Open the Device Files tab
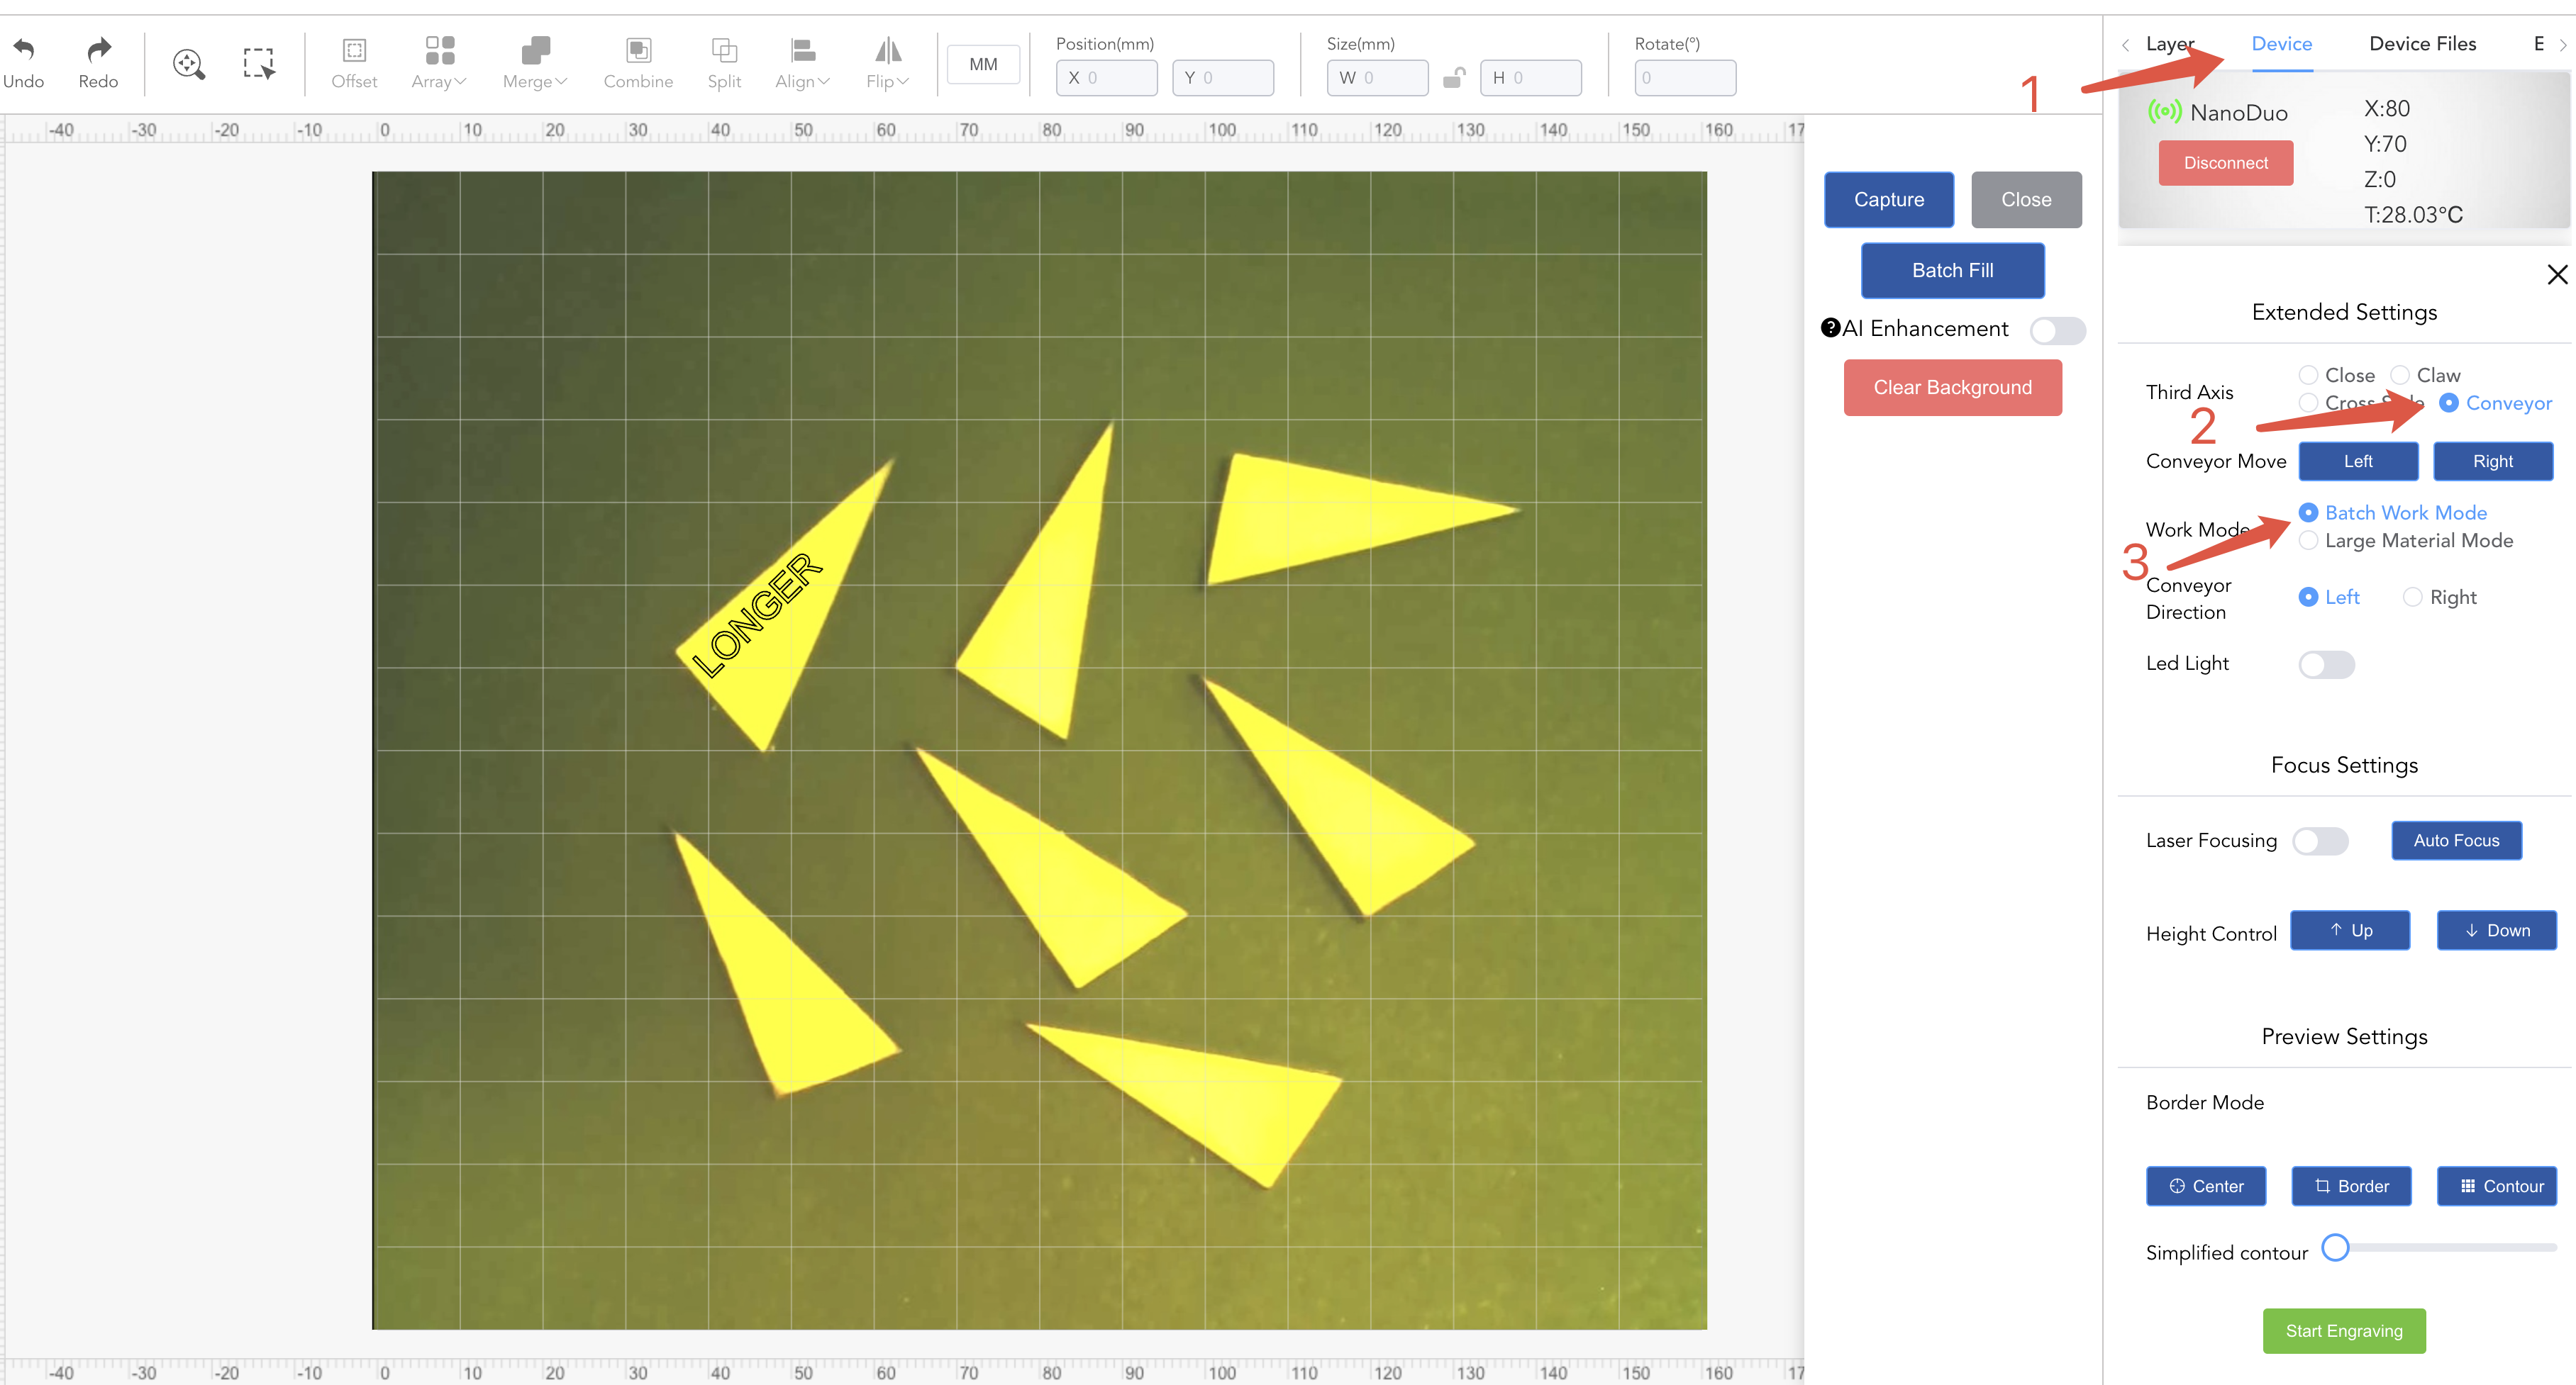Screen dimensions: 2576x1385 pos(2422,44)
